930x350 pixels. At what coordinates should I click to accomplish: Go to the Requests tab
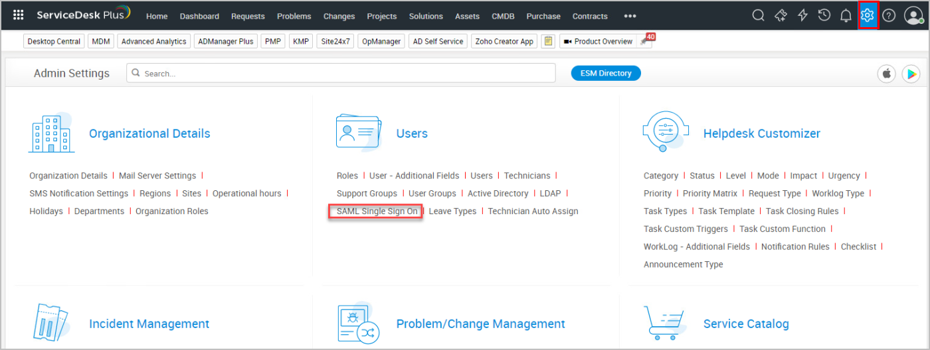point(248,16)
